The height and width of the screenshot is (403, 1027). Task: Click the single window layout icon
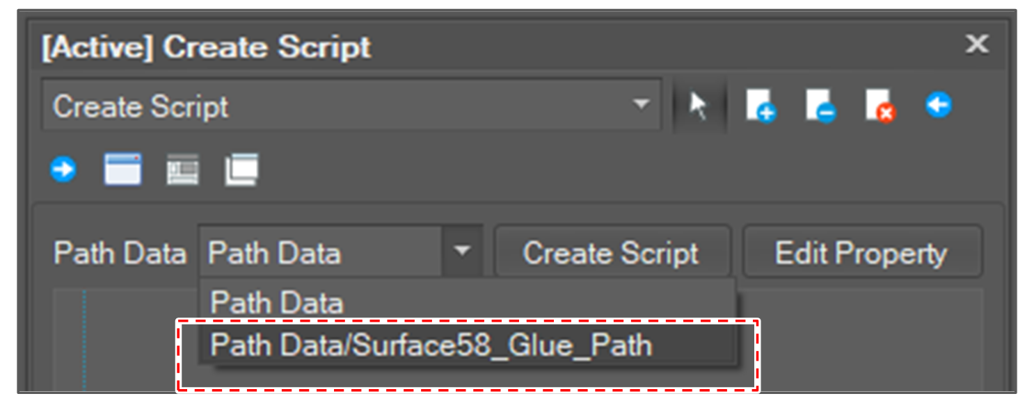tap(122, 170)
